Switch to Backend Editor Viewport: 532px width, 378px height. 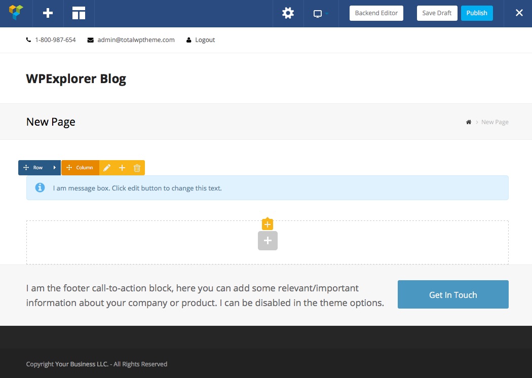[x=376, y=13]
